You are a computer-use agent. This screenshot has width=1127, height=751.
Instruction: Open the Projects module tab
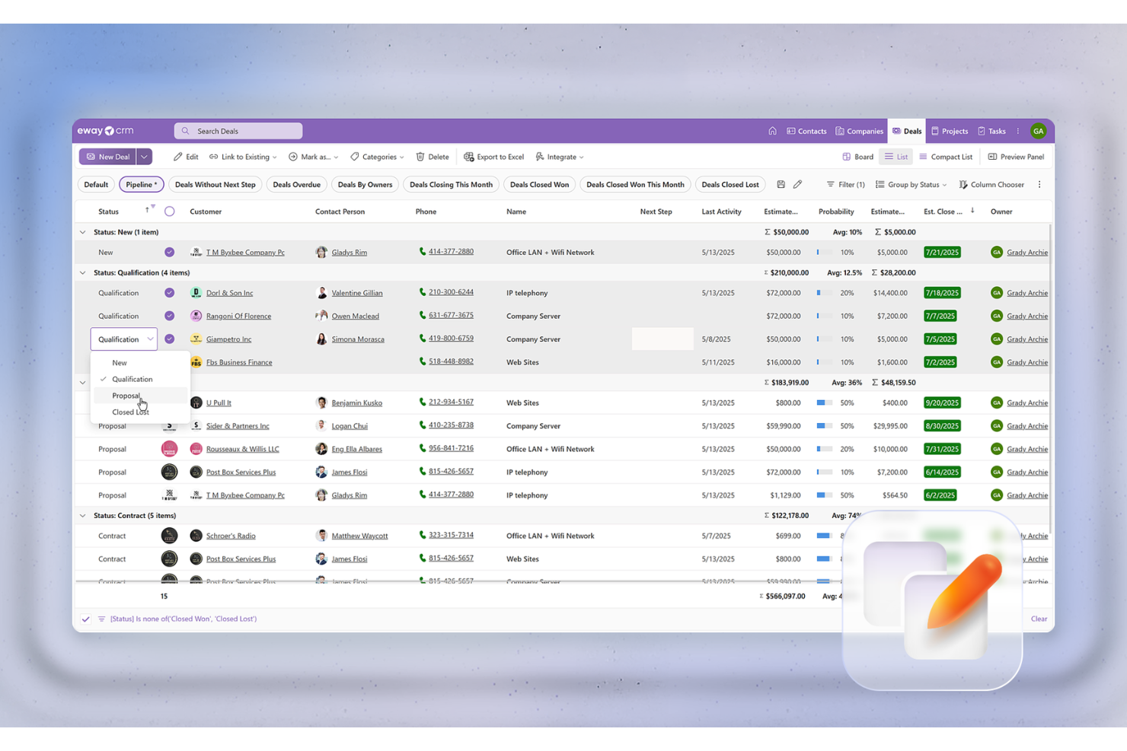[950, 131]
